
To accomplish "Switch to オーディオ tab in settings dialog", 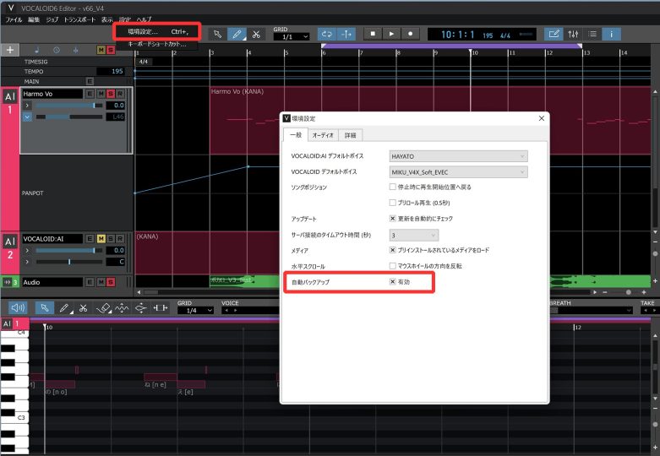I will (323, 135).
